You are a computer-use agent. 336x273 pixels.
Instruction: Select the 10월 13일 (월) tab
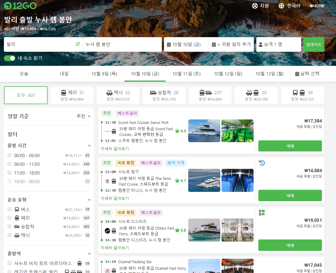(x=269, y=74)
